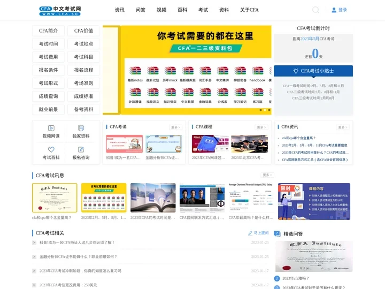This screenshot has width=385, height=289.
Task: Click the 视频讲义 archive icon
Action: pyautogui.click(x=153, y=92)
